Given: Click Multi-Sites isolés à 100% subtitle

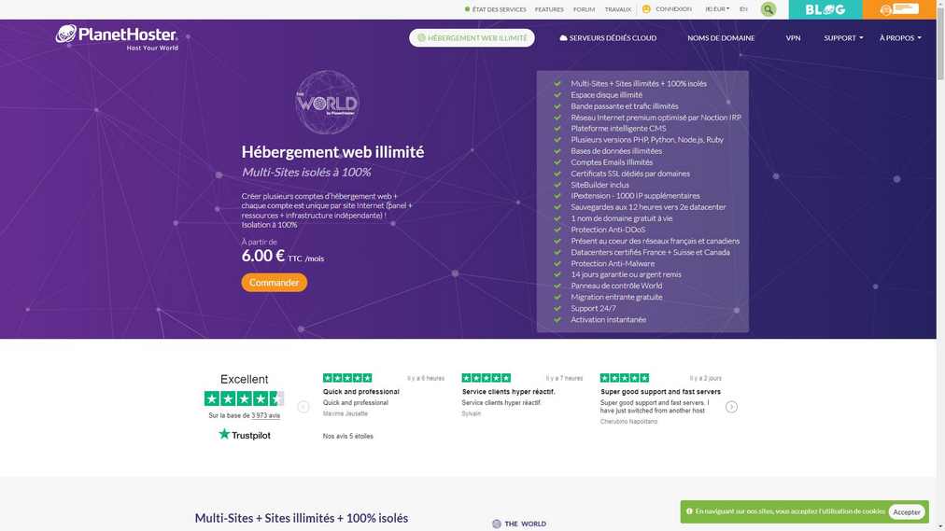Looking at the screenshot, I should [306, 173].
